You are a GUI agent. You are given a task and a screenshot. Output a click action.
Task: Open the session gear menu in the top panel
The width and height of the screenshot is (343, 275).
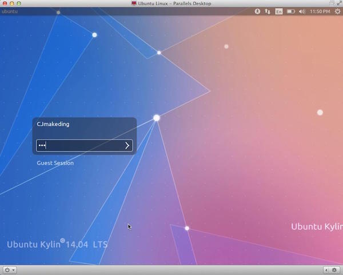pyautogui.click(x=338, y=11)
